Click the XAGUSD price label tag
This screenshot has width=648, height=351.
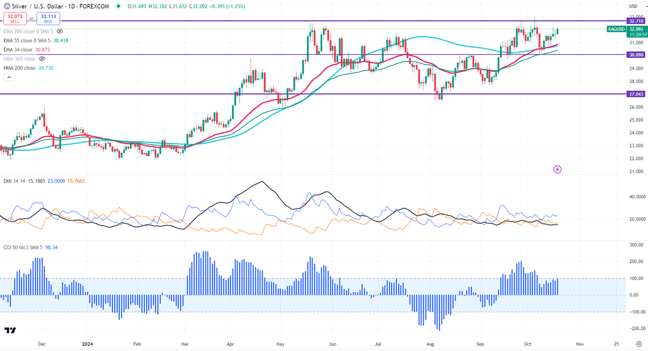point(617,29)
